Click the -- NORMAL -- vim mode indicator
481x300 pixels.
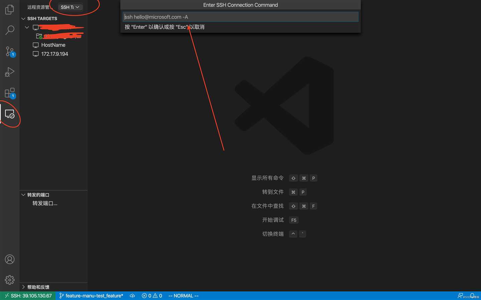[183, 296]
